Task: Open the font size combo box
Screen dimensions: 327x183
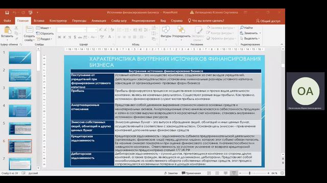Action: pos(92,30)
